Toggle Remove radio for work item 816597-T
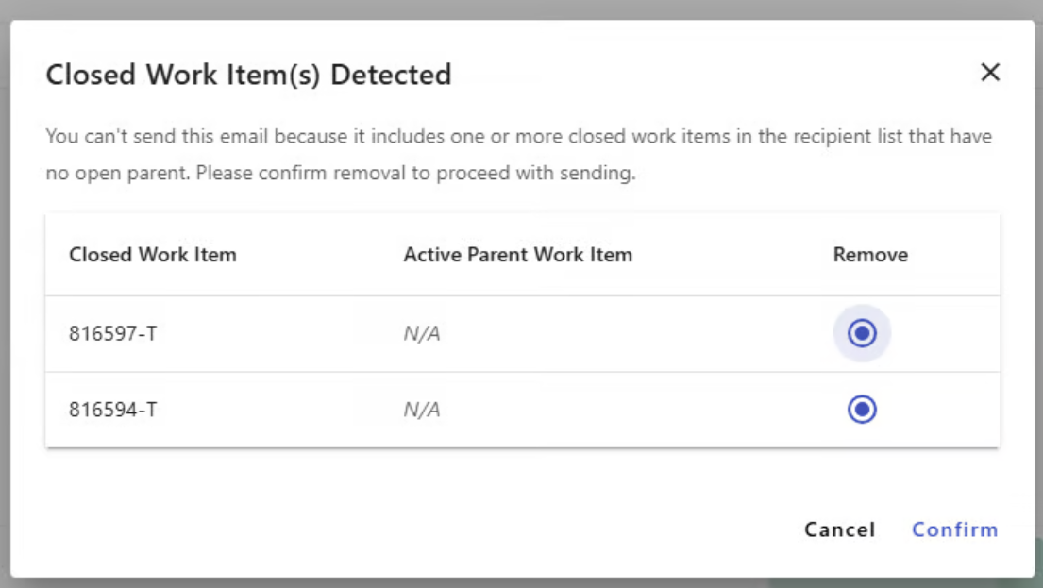The width and height of the screenshot is (1043, 588). [x=862, y=333]
